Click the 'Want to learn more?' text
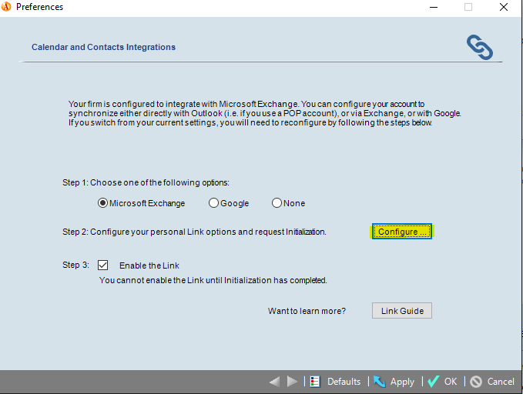 point(307,311)
